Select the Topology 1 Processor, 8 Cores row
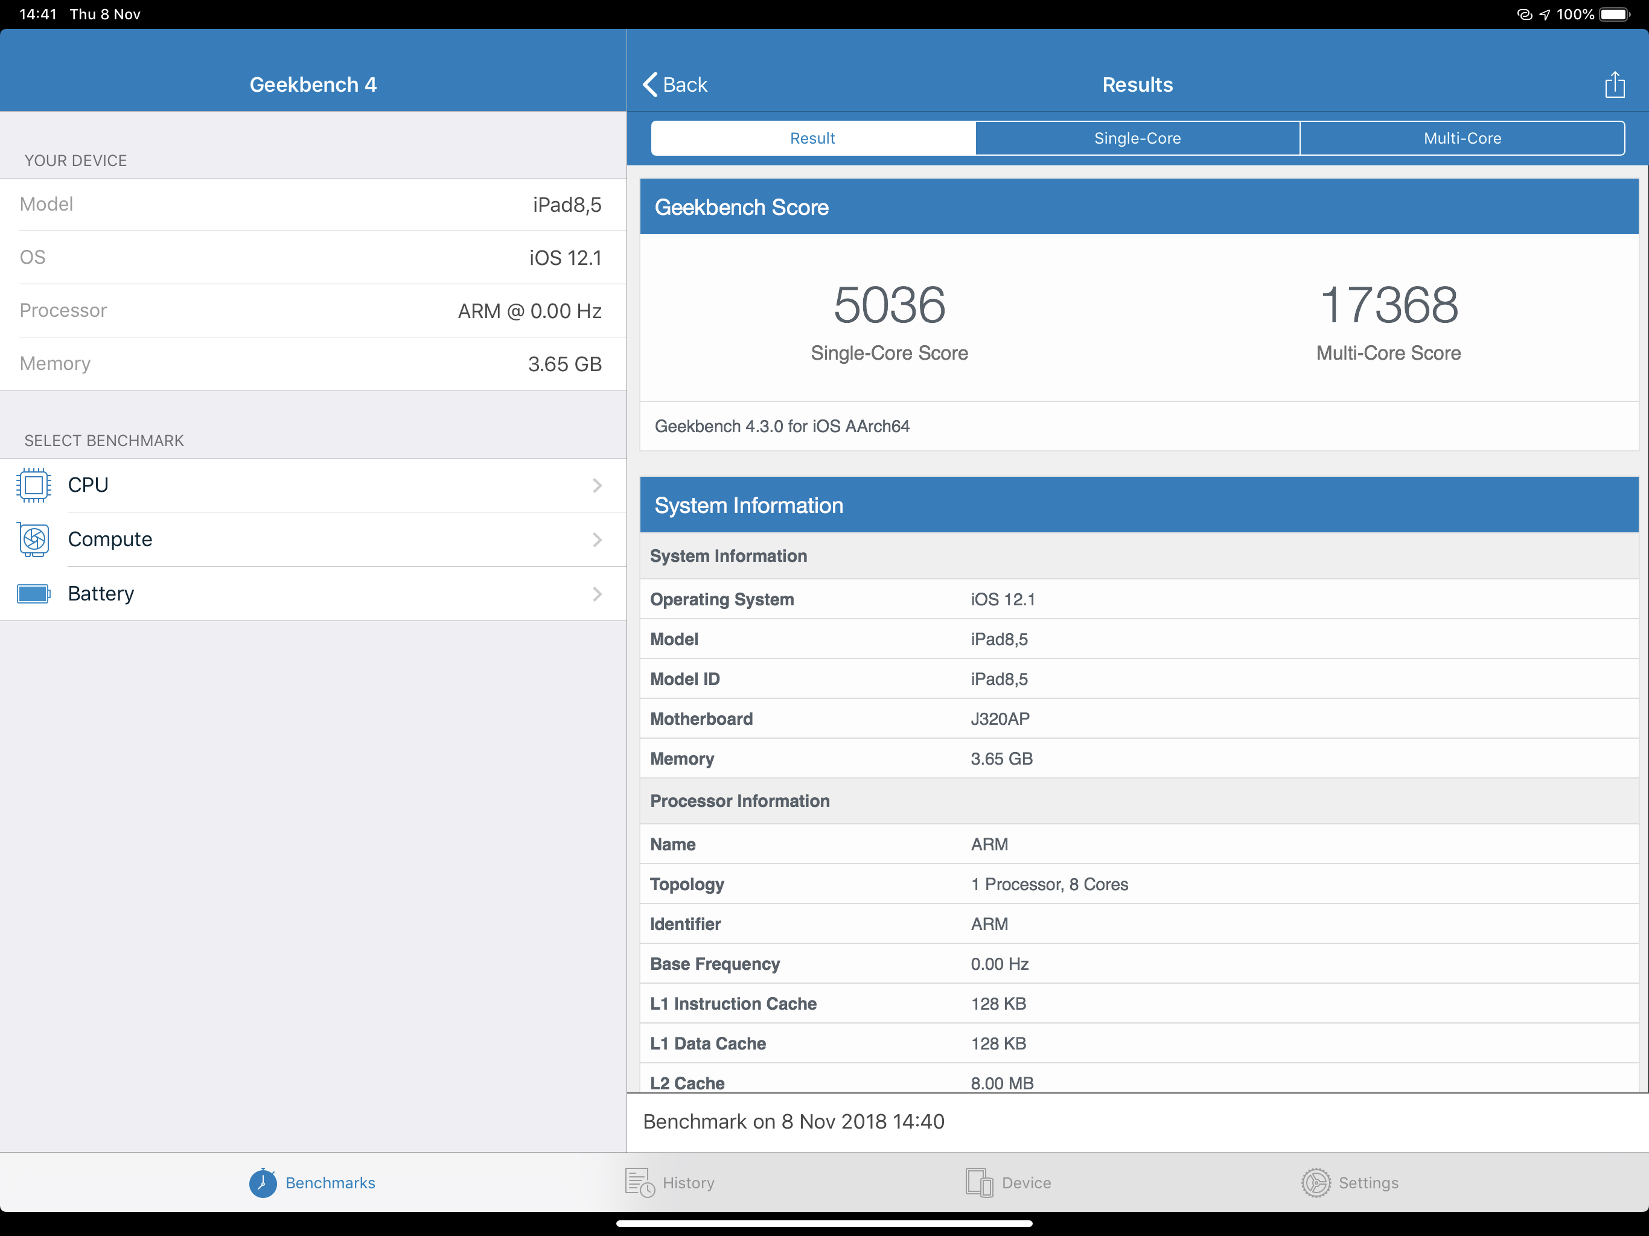The image size is (1649, 1236). click(1139, 884)
